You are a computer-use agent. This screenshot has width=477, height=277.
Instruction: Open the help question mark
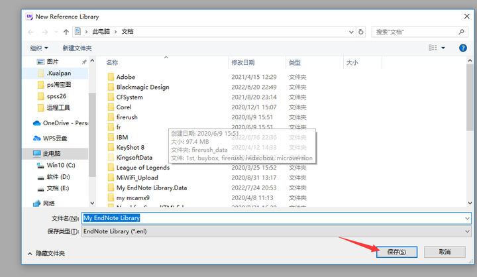tap(462, 48)
